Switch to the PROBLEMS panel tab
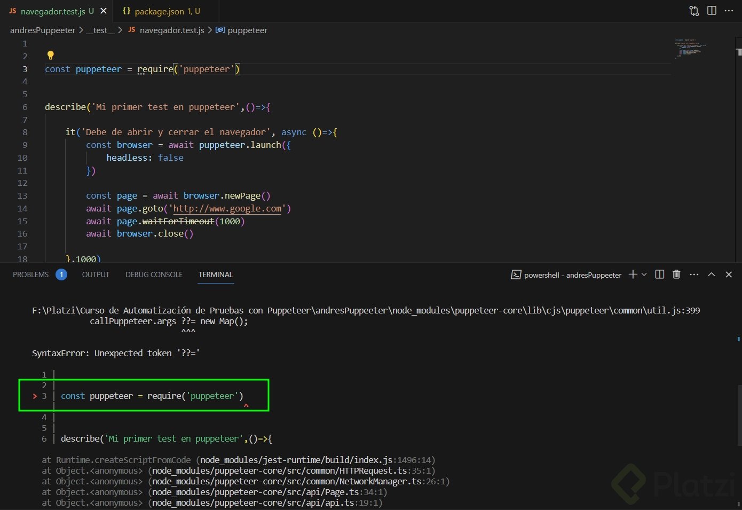The image size is (742, 510). point(31,274)
